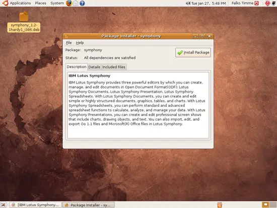Select the Description tab
The image size is (277, 208).
(77, 67)
